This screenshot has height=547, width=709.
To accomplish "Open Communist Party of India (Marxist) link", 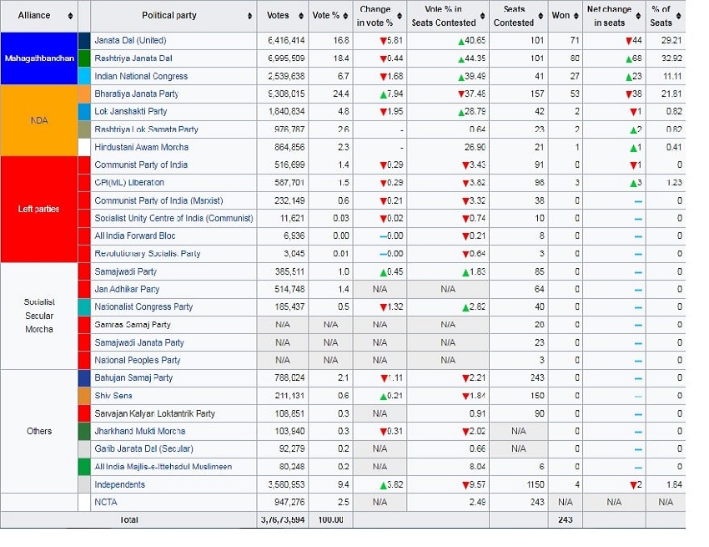I will 158,200.
